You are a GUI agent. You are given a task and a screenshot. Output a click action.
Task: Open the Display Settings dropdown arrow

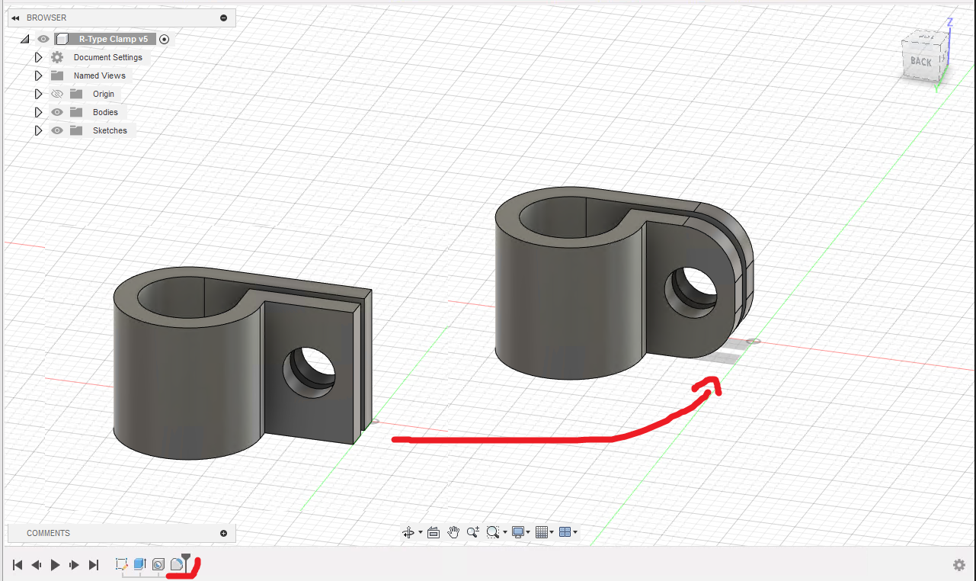click(x=528, y=532)
